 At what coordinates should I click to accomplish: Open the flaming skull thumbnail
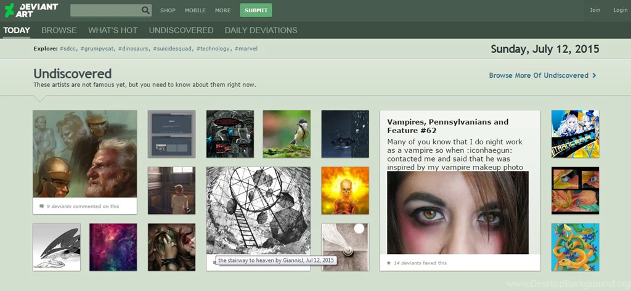point(345,191)
